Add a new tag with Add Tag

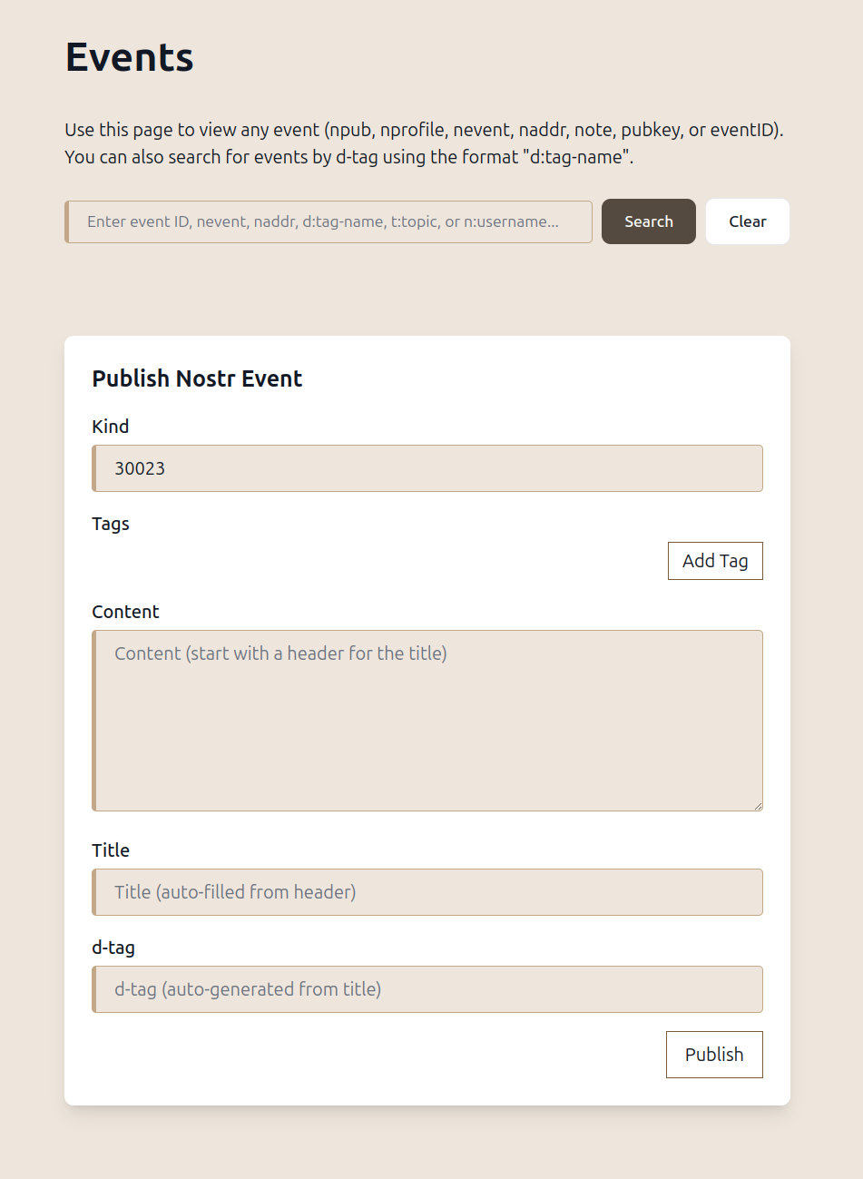click(x=715, y=561)
